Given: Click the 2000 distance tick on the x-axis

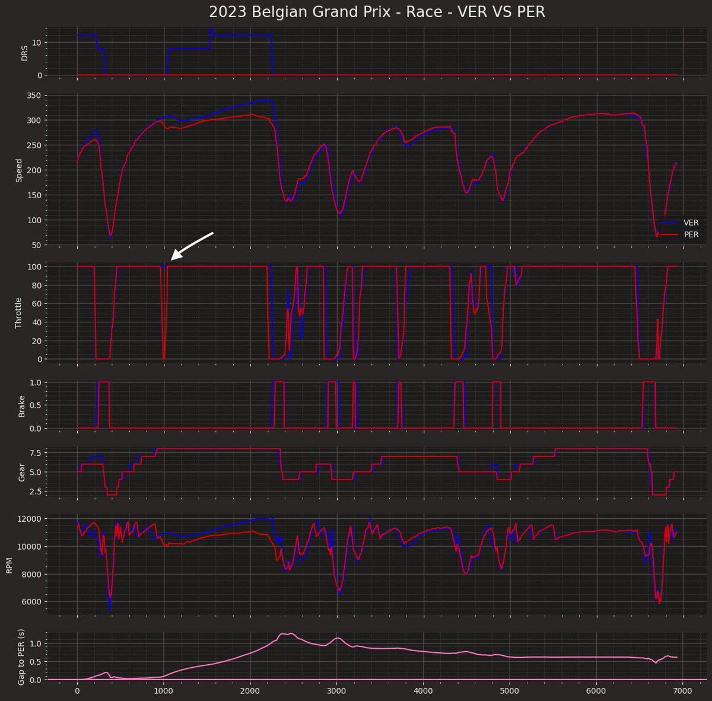Looking at the screenshot, I should [250, 692].
